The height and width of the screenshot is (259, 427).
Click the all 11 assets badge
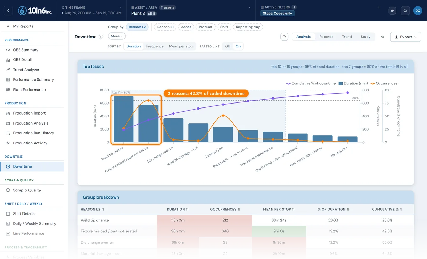pos(152,14)
